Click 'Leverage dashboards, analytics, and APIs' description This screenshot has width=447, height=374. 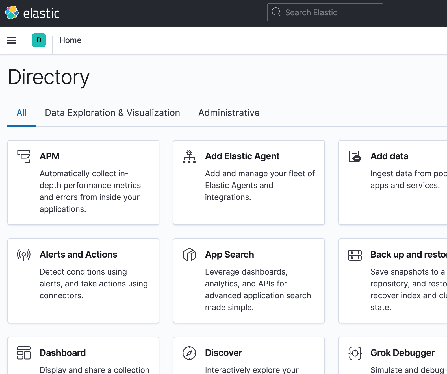coord(258,290)
